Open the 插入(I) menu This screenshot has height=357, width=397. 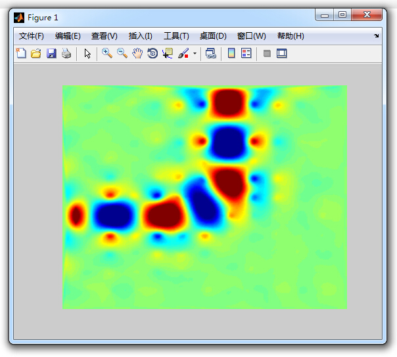140,36
